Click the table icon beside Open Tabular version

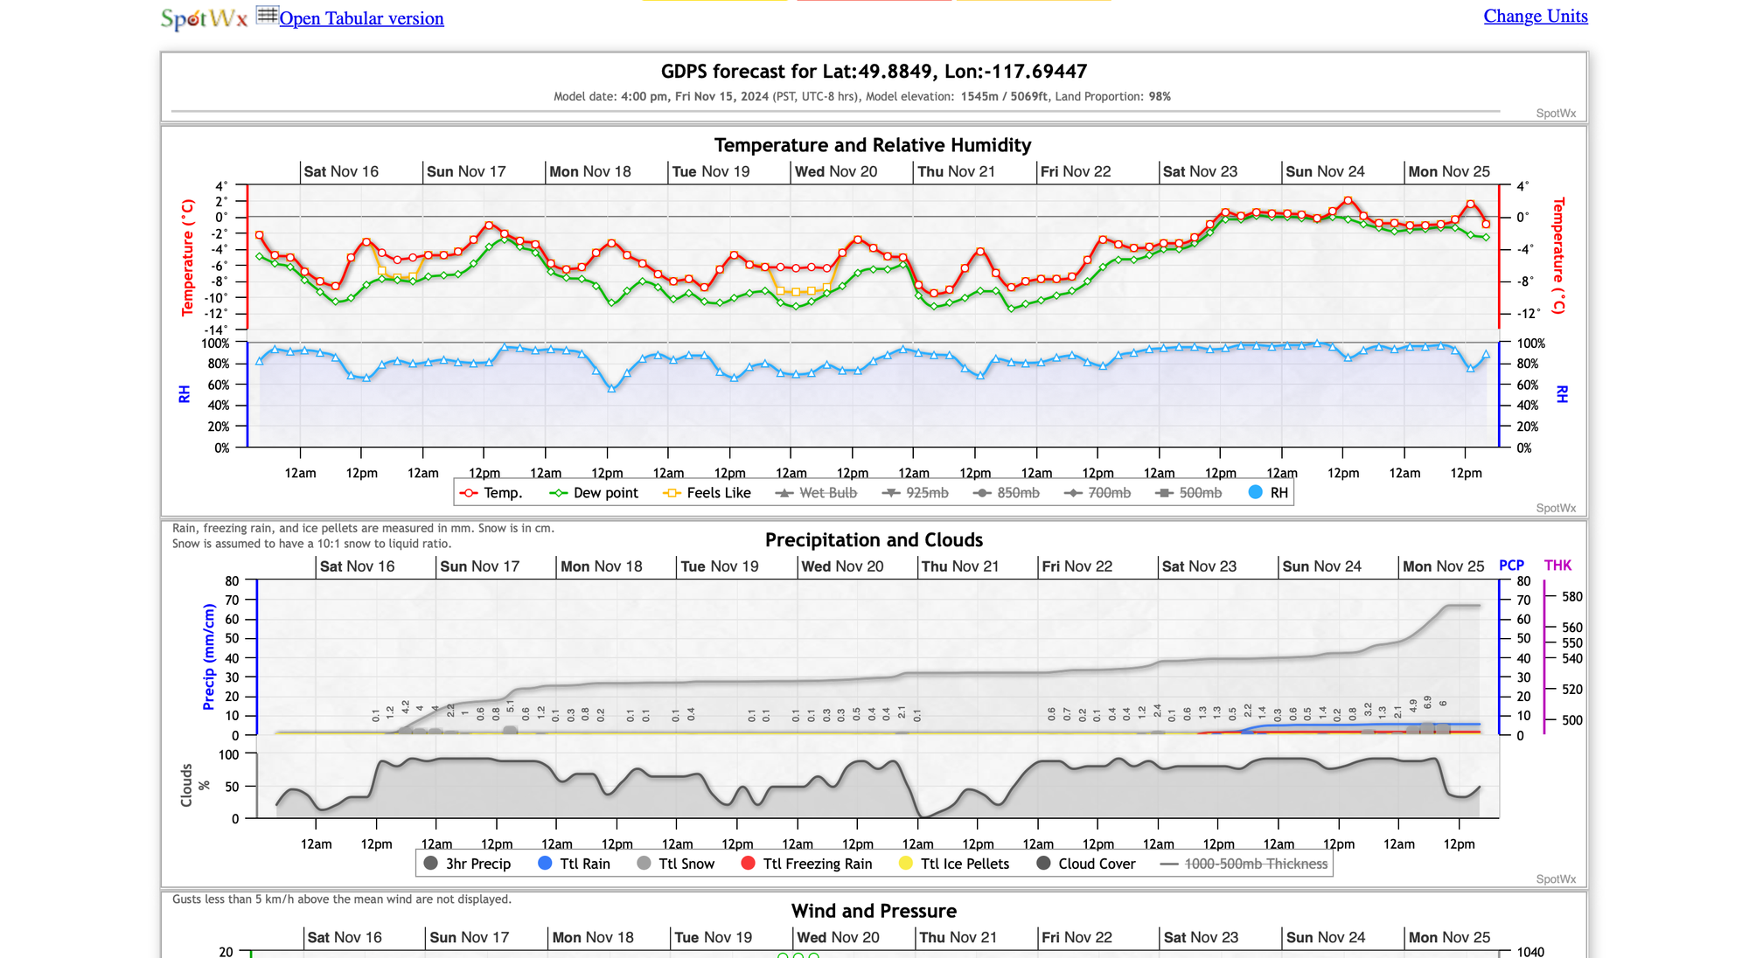[x=267, y=16]
